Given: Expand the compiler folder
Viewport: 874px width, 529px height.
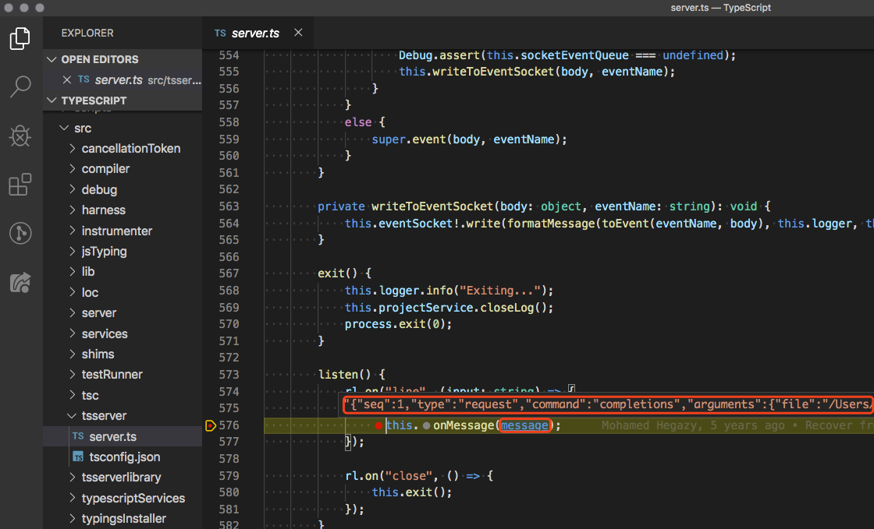Looking at the screenshot, I should [105, 169].
